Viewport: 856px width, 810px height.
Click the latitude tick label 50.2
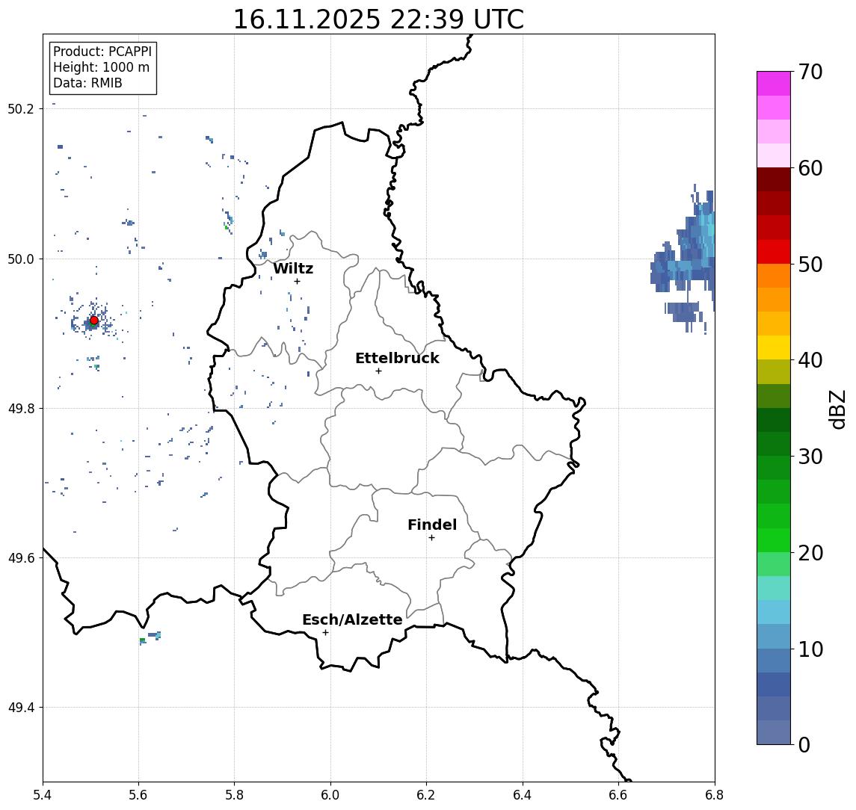pyautogui.click(x=21, y=108)
